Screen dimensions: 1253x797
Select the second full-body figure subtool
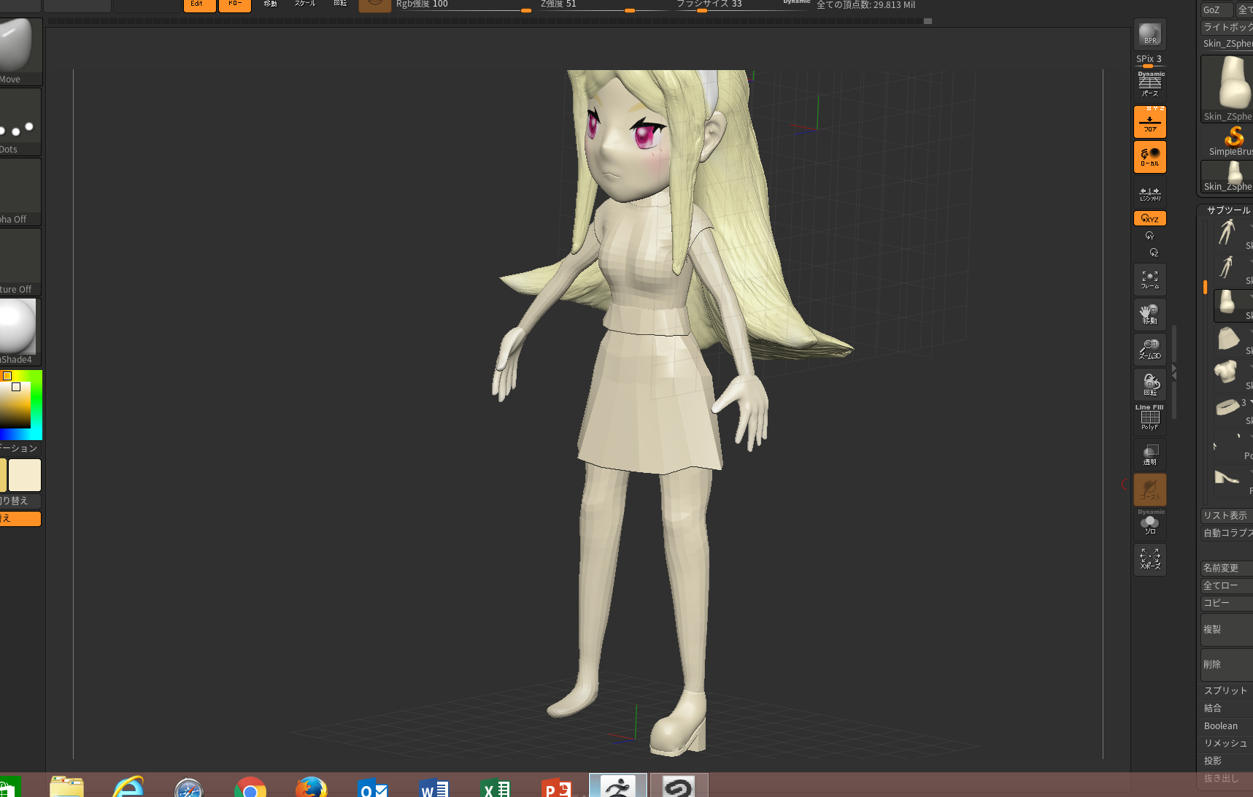1227,269
